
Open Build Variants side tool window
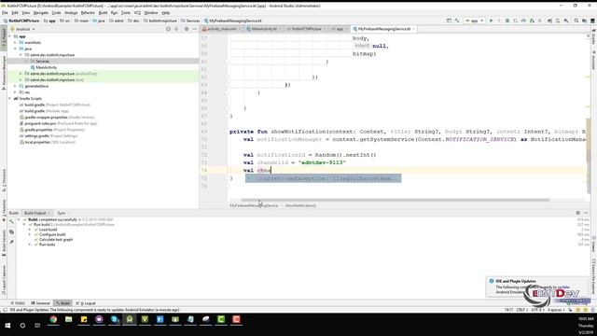[x=4, y=243]
